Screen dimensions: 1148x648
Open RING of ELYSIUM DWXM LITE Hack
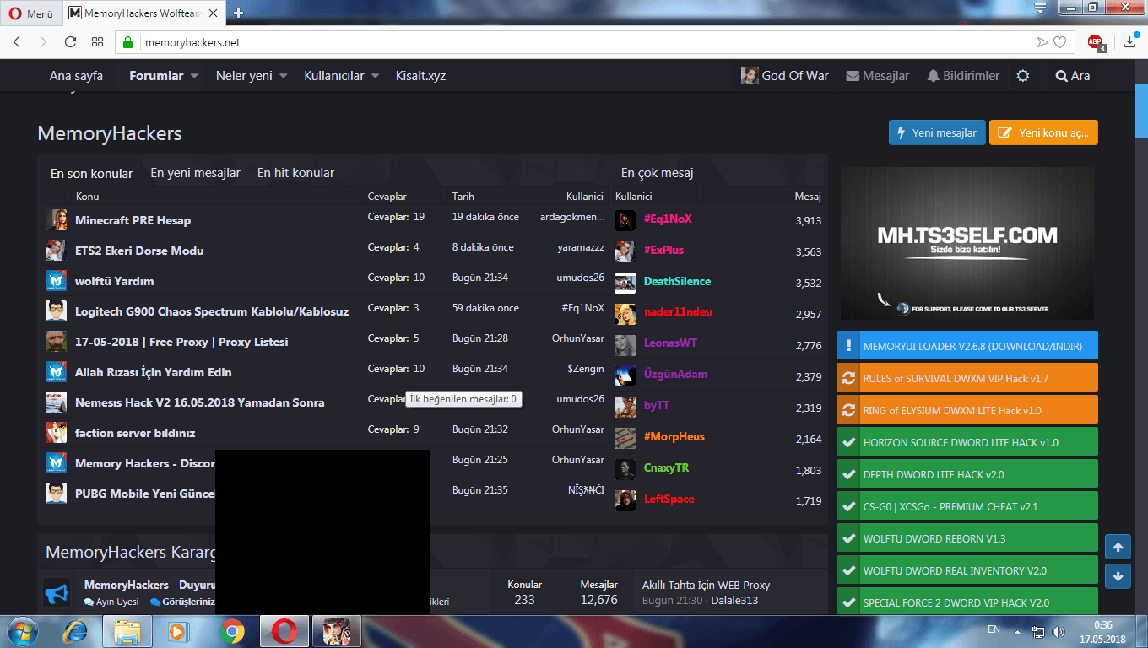[x=967, y=410]
